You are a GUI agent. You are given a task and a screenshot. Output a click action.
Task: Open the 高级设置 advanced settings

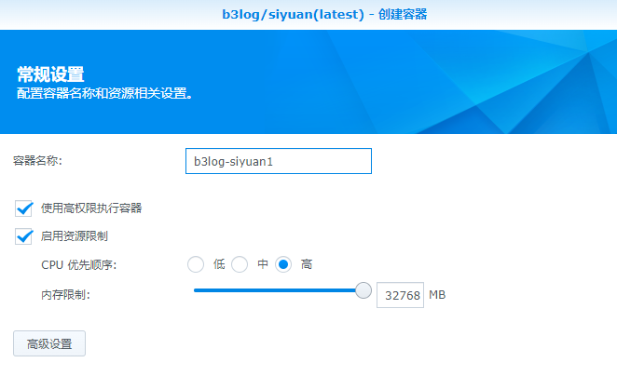[x=49, y=343]
